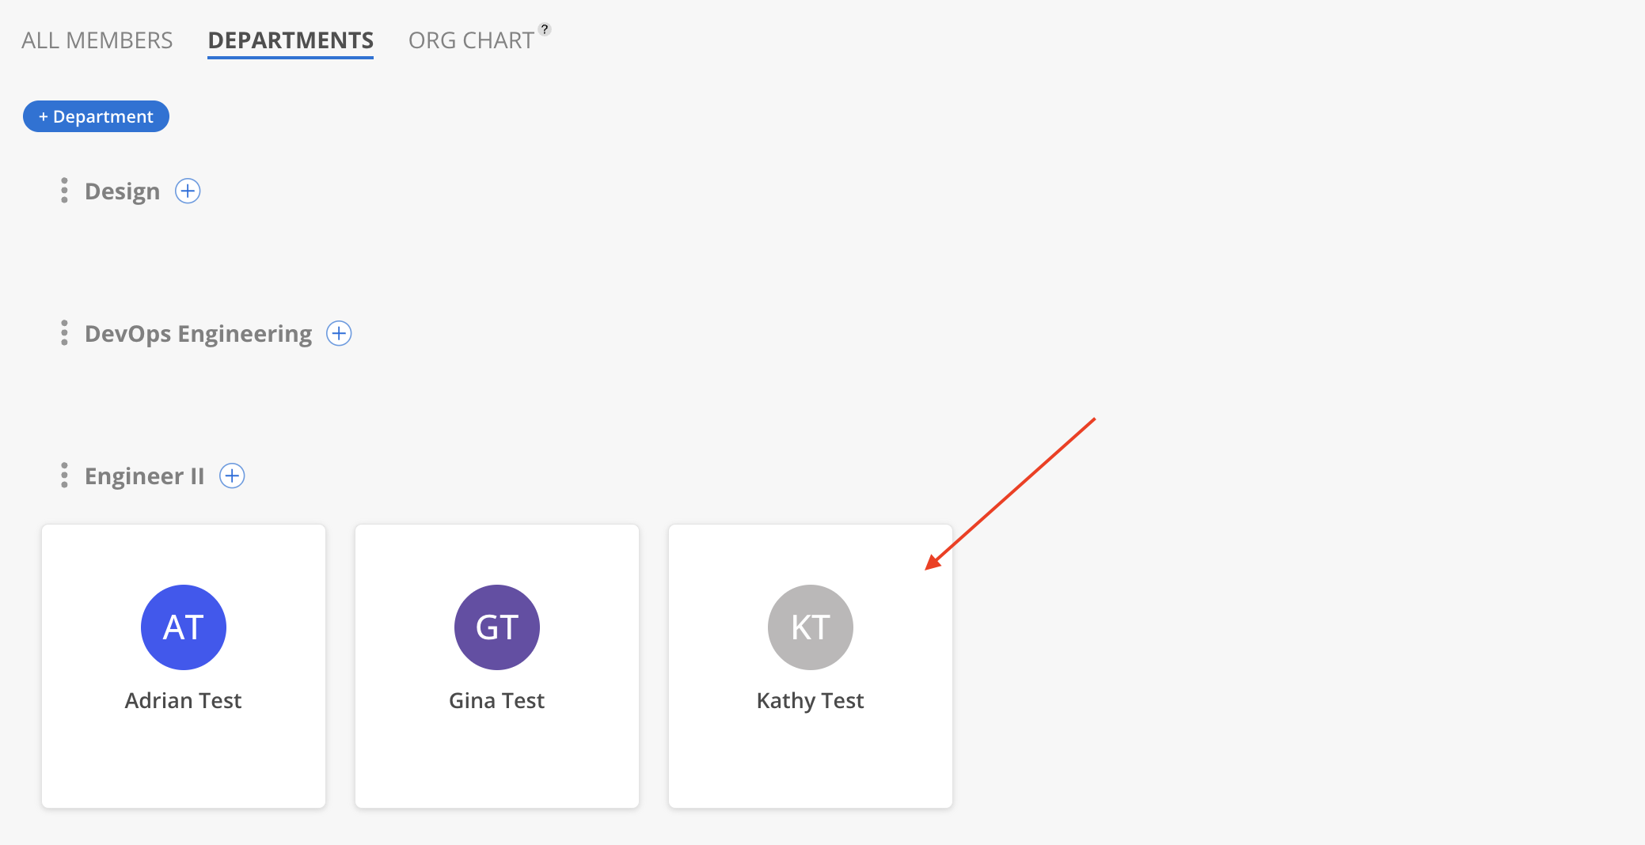Select the Departments tab
Image resolution: width=1645 pixels, height=845 pixels.
pyautogui.click(x=291, y=40)
